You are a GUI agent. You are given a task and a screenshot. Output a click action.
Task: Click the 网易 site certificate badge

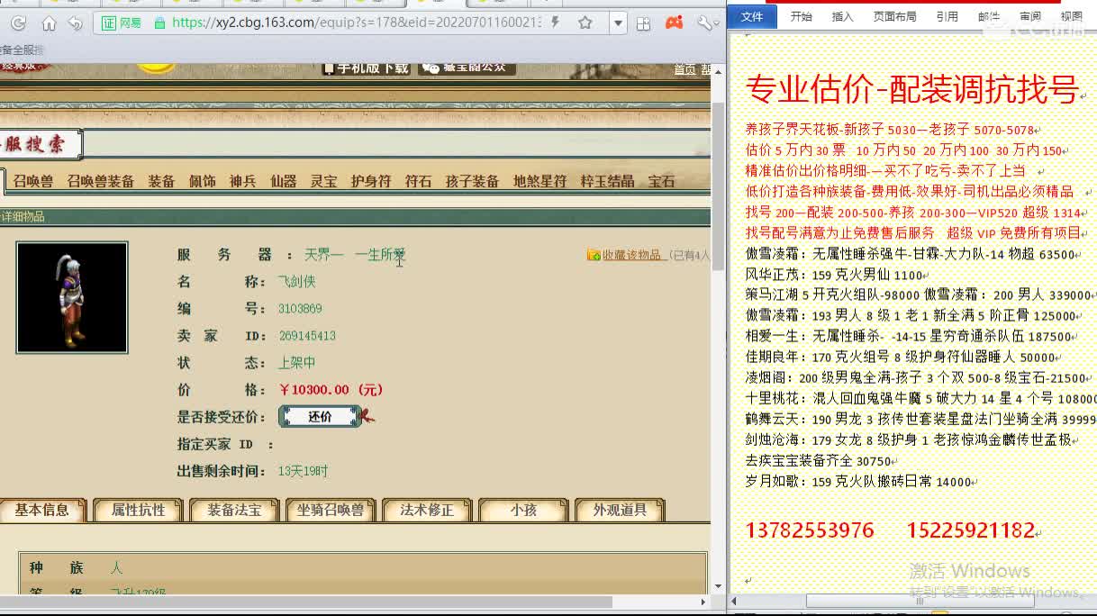(122, 23)
